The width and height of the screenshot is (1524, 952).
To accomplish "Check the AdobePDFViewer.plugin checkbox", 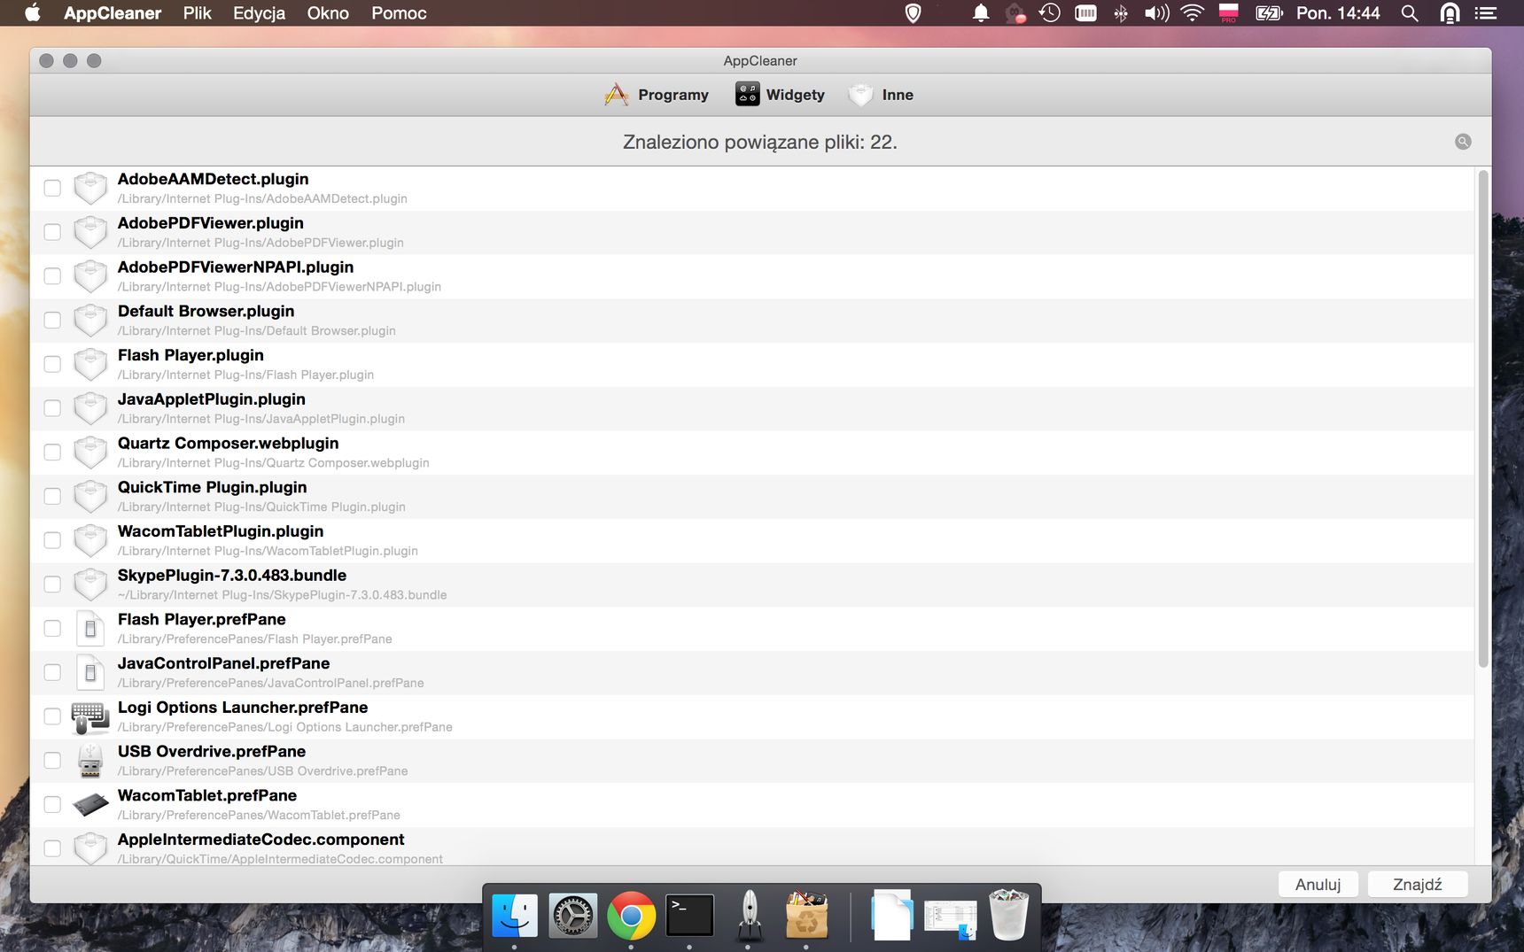I will coord(52,232).
